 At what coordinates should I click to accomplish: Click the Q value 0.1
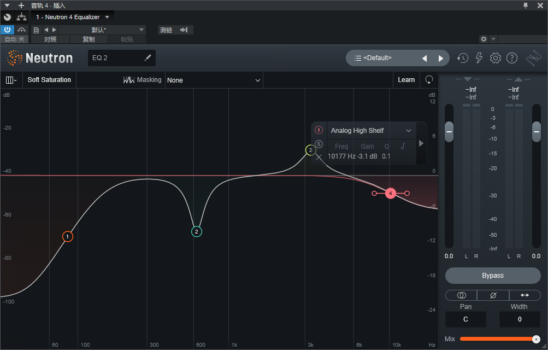pos(386,156)
